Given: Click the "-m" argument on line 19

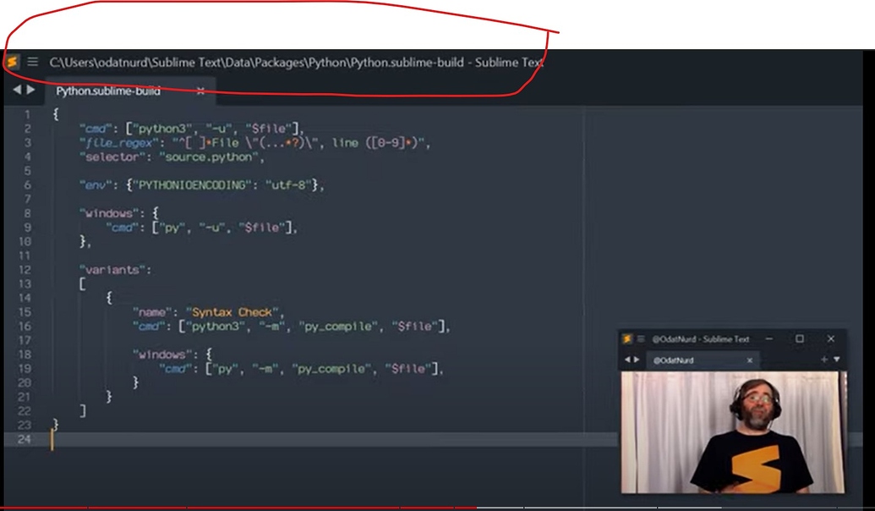Looking at the screenshot, I should 265,369.
